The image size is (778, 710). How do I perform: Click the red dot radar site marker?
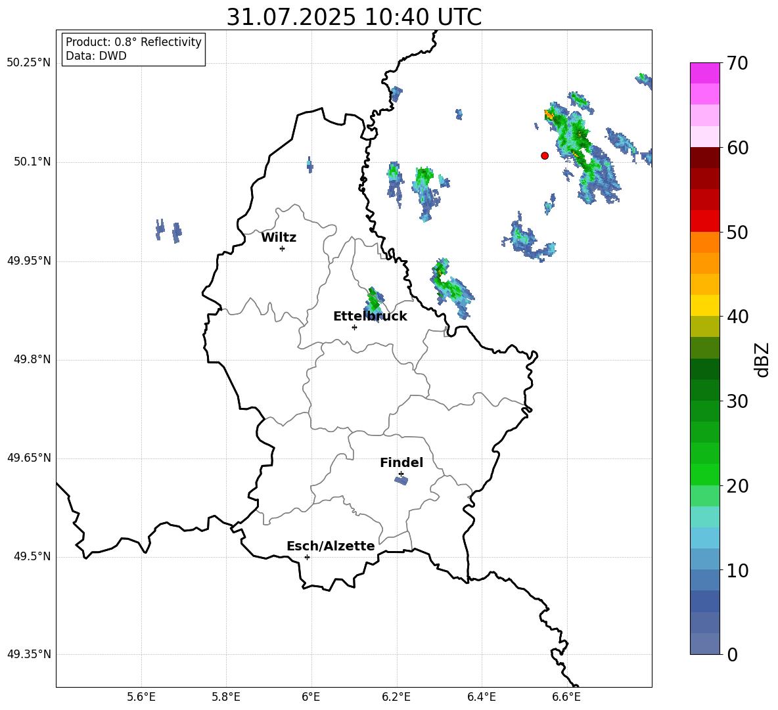(545, 155)
